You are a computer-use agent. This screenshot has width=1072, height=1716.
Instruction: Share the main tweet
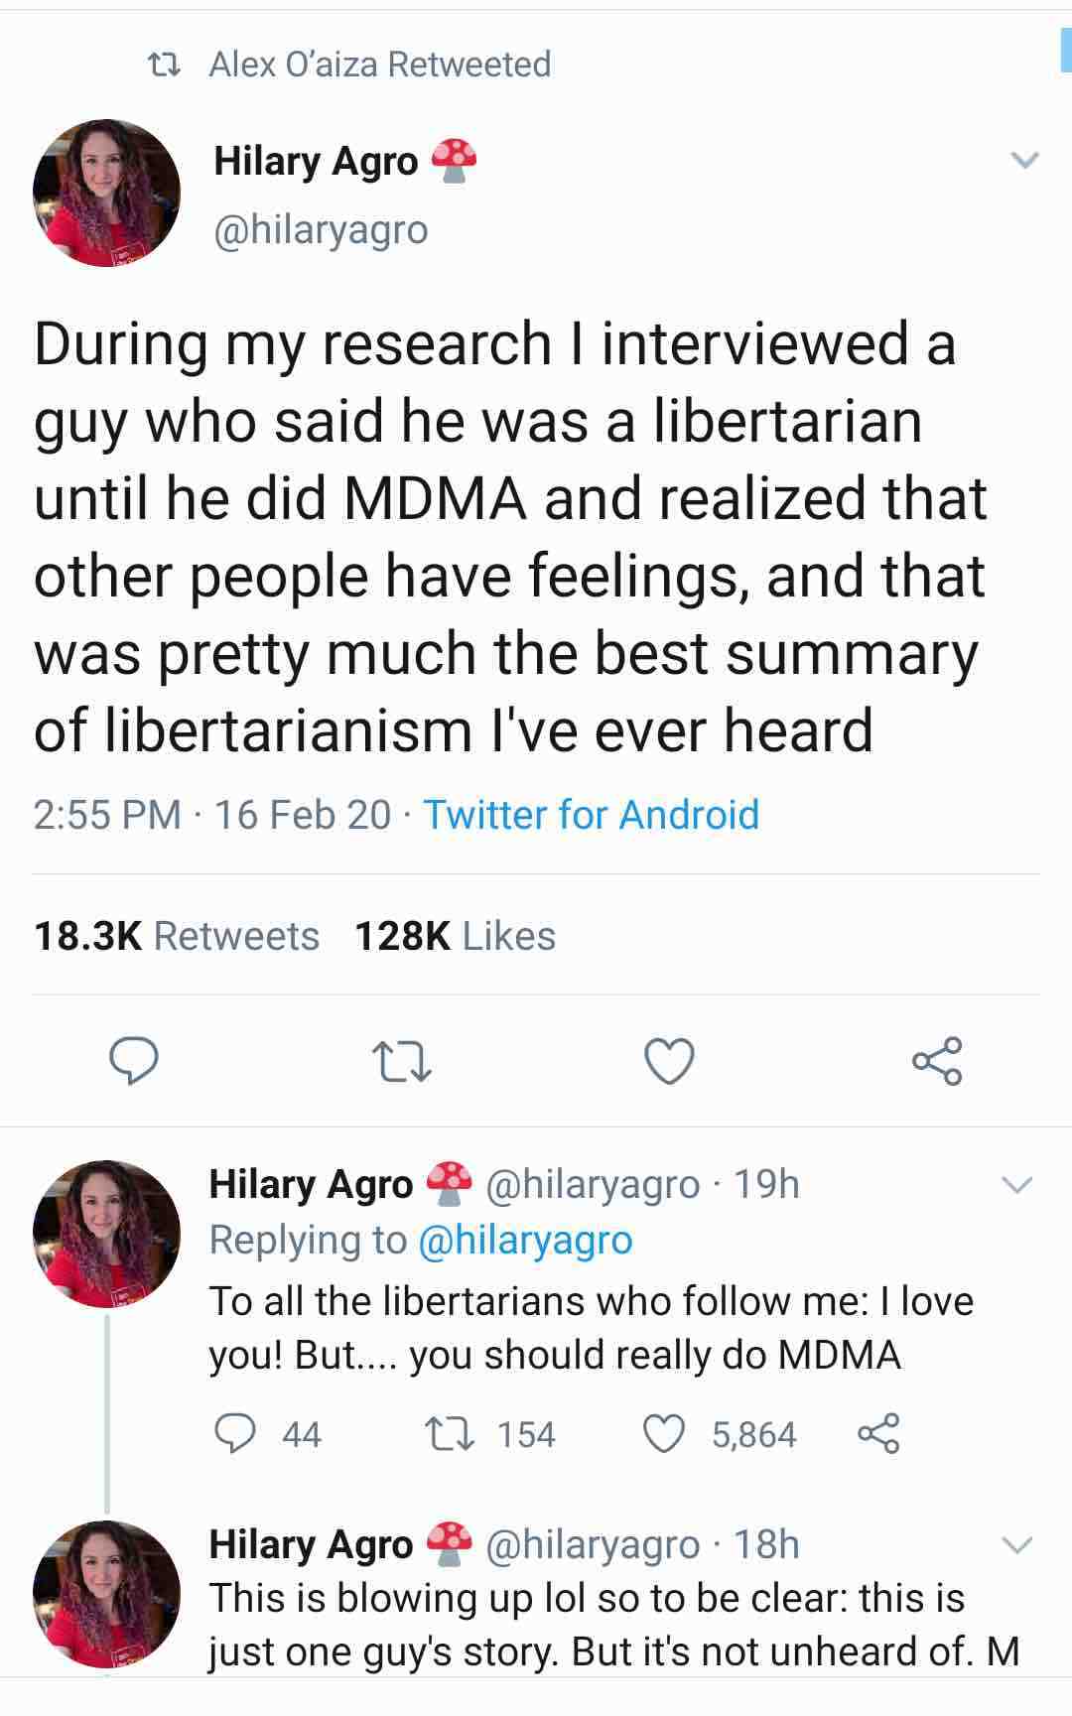click(x=937, y=1060)
